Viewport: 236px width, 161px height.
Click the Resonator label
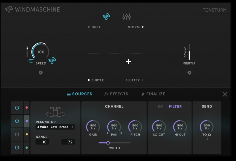tap(46, 122)
